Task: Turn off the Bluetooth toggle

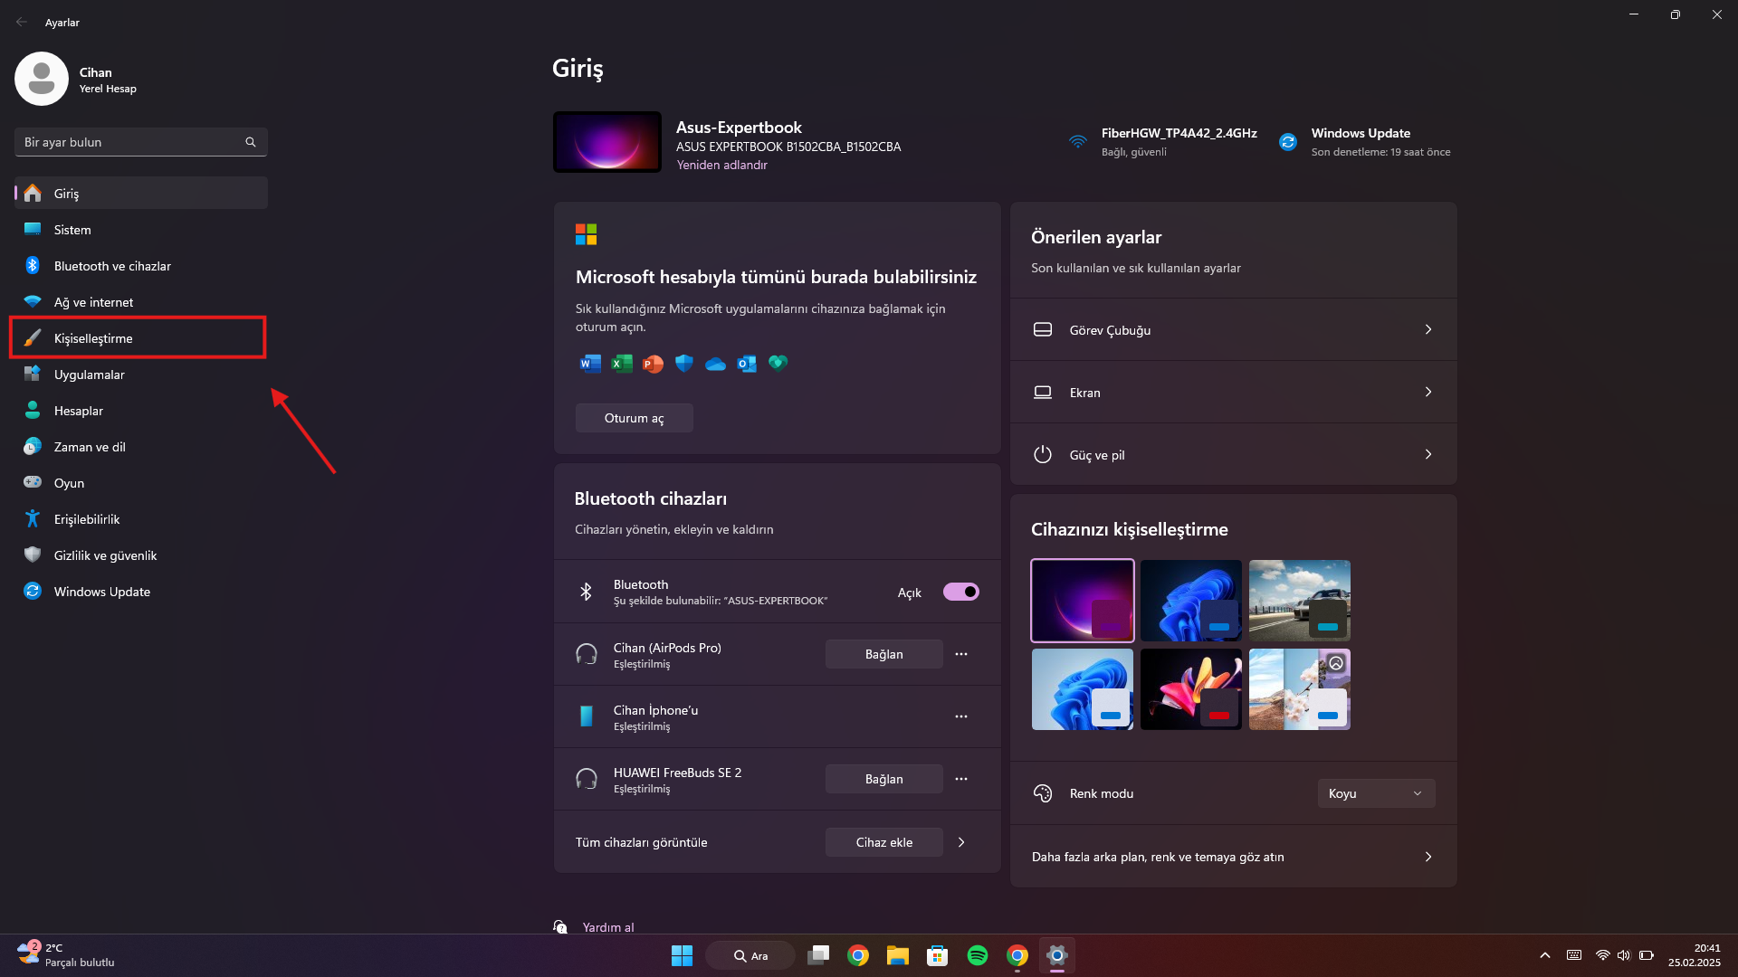Action: 960,592
